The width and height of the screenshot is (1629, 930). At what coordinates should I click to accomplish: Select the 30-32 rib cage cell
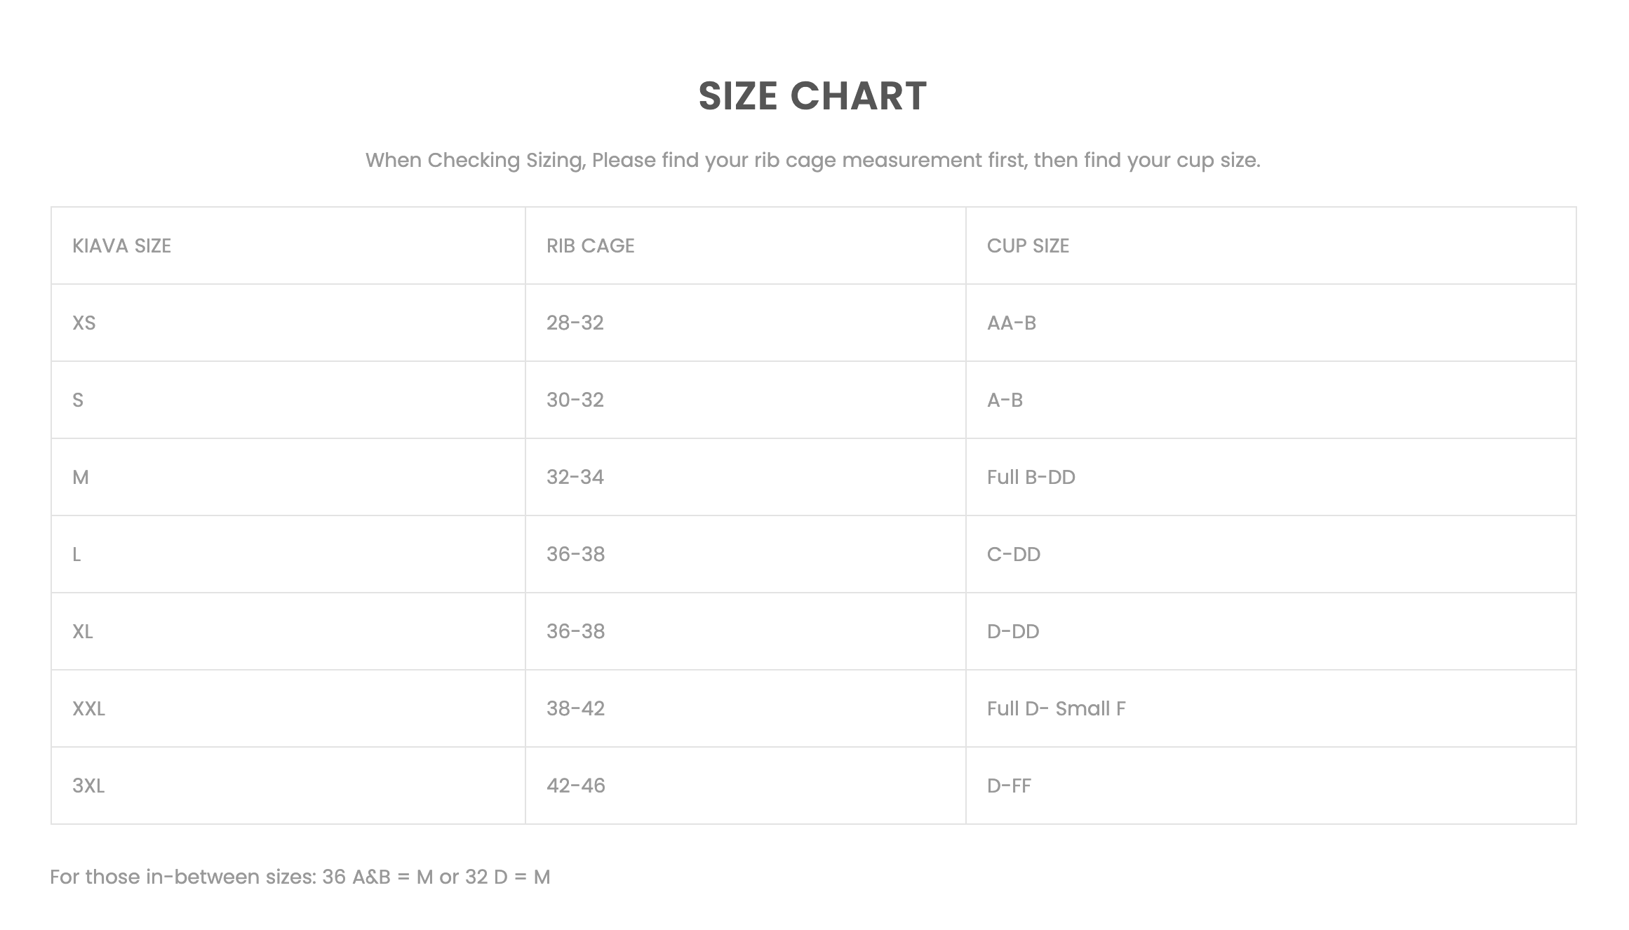[575, 400]
